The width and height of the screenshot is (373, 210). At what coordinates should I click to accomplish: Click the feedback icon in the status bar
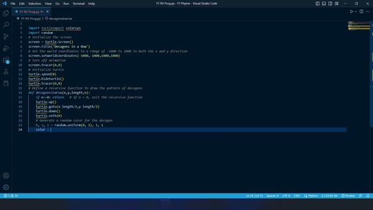(361, 196)
